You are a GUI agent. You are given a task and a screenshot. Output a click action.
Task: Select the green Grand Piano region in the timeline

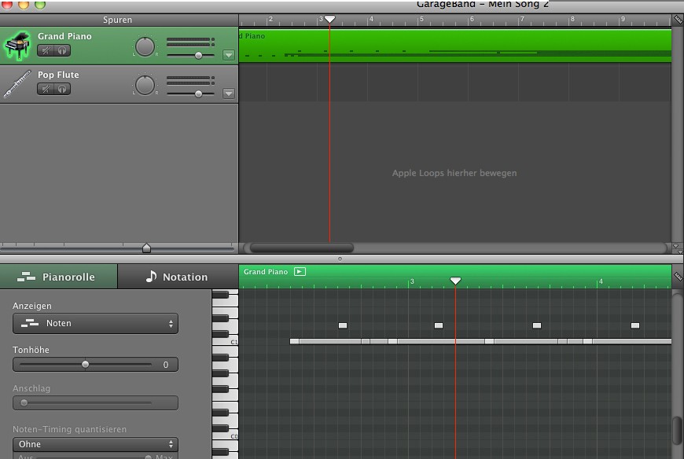click(455, 46)
